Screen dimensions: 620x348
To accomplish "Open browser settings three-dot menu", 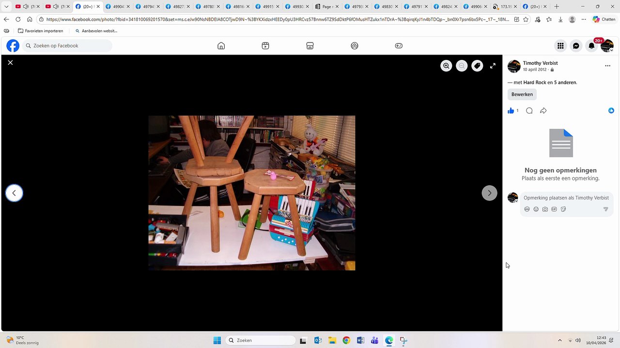I will pyautogui.click(x=584, y=19).
